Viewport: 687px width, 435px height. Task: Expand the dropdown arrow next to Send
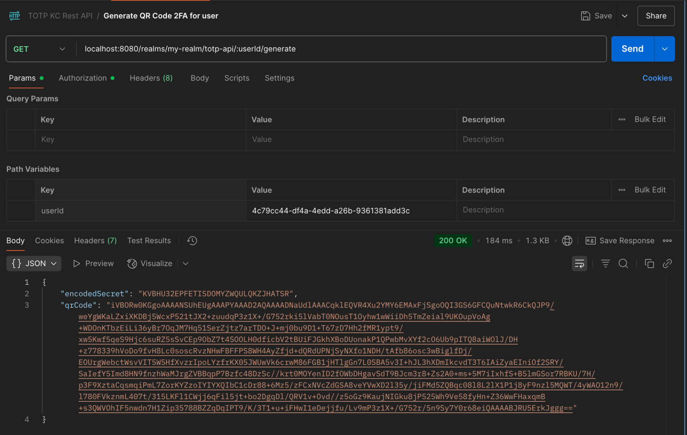pyautogui.click(x=665, y=49)
